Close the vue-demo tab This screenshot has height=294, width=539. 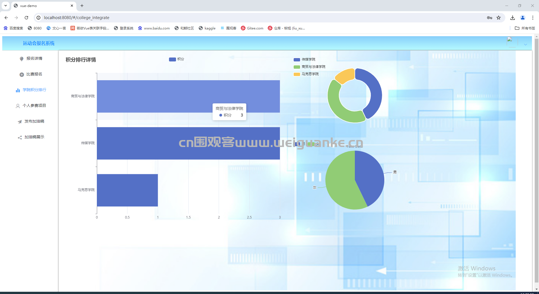[72, 6]
